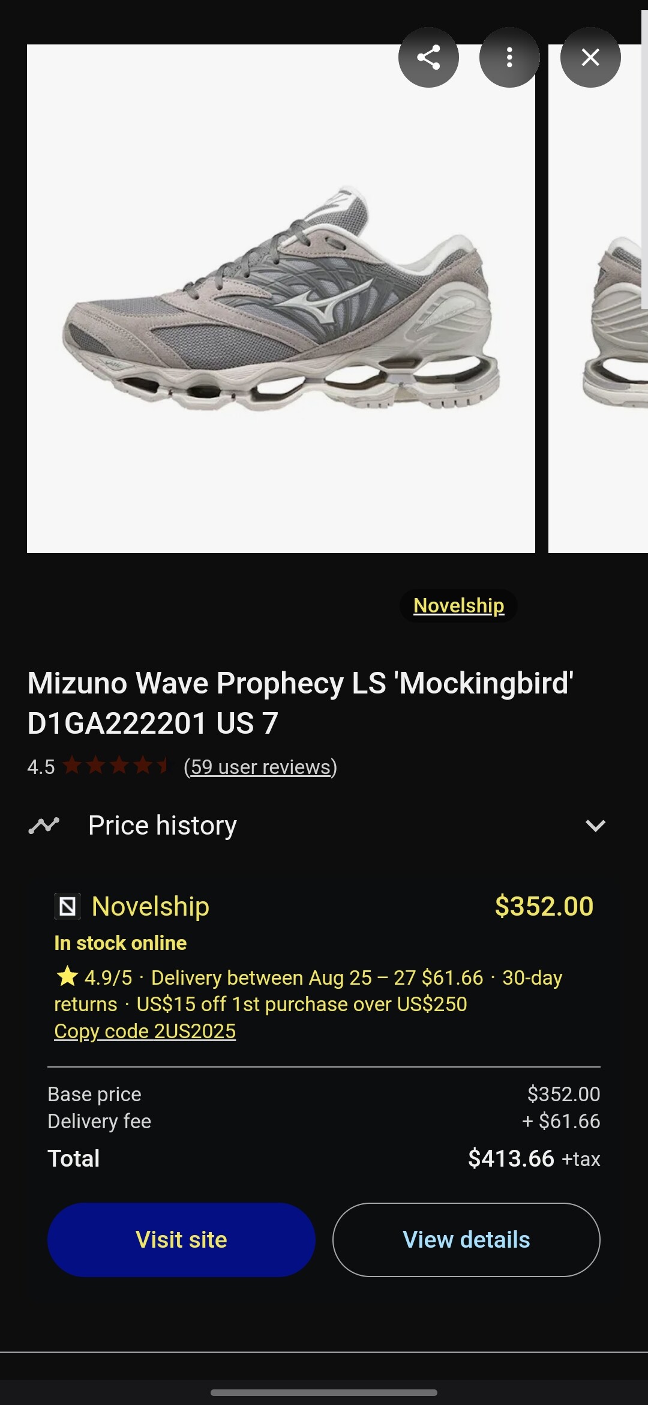Tap the bottom home gesture bar
Viewport: 648px width, 1405px height.
coord(324,1392)
